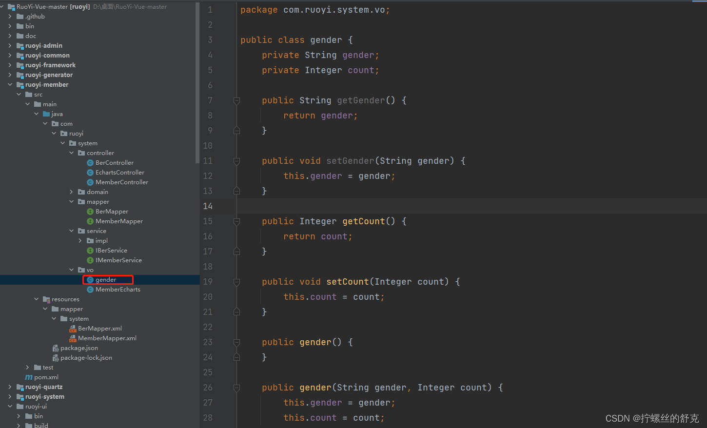
Task: Click line number 14 in the gutter
Action: click(208, 206)
